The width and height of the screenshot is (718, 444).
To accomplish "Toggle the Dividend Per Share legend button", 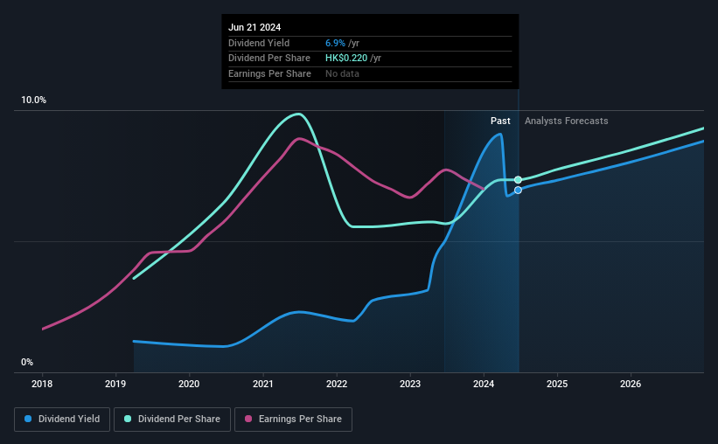I will [x=172, y=420].
